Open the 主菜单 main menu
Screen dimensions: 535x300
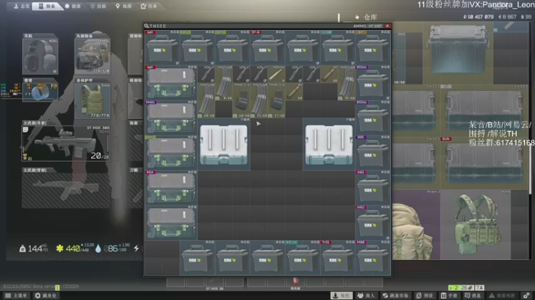tap(15, 295)
